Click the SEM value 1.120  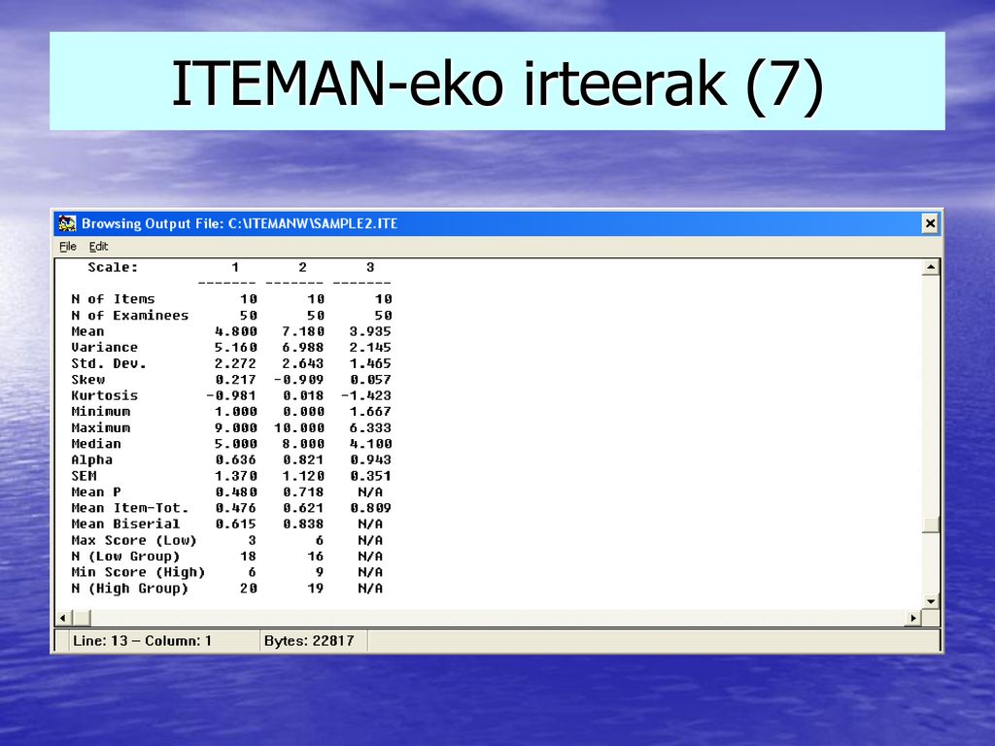pyautogui.click(x=303, y=476)
